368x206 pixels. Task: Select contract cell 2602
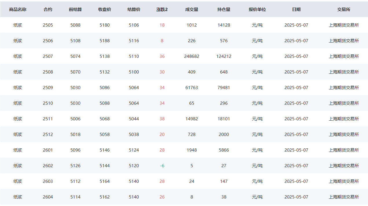48,166
